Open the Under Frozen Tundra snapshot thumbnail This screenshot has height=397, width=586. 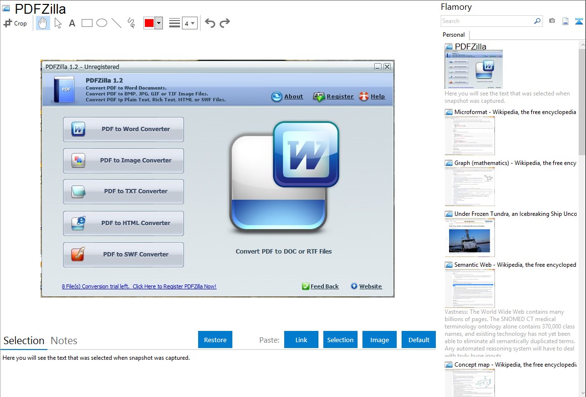[x=470, y=237]
